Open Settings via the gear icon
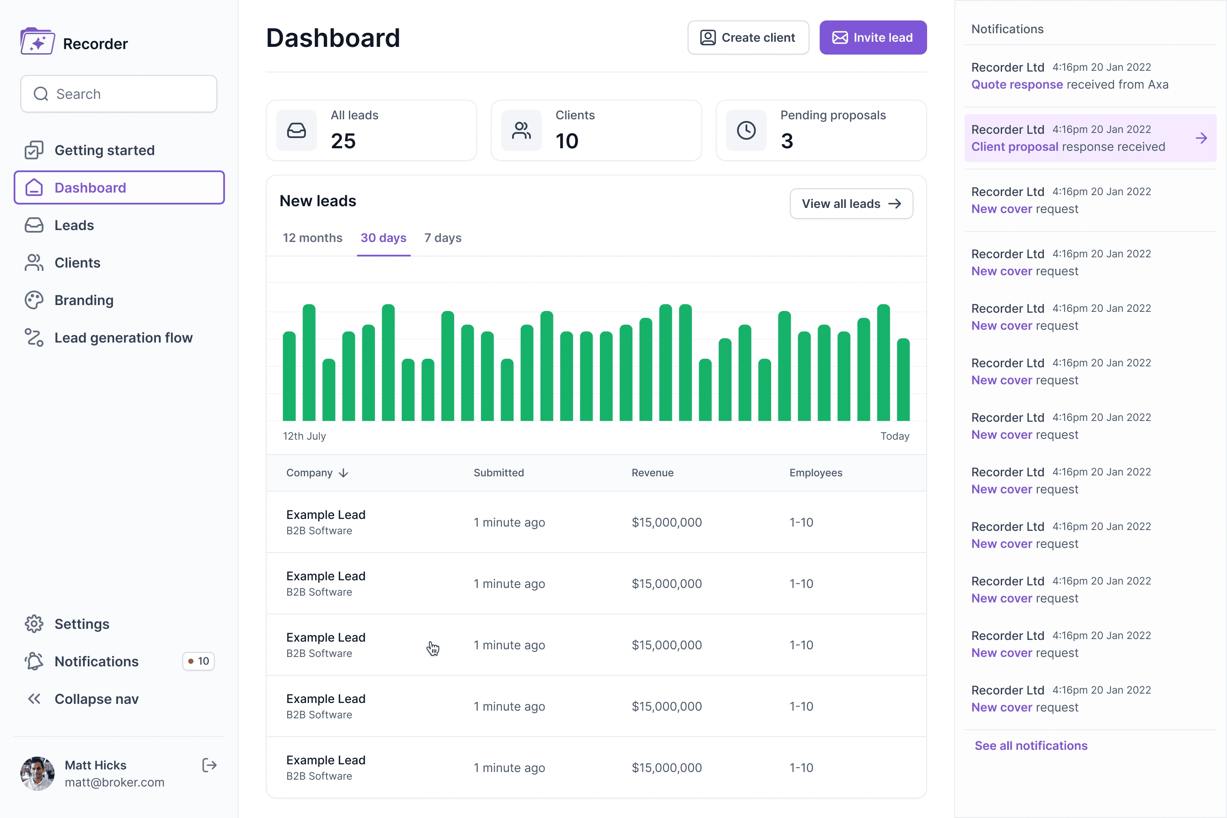The image size is (1227, 818). (x=34, y=624)
